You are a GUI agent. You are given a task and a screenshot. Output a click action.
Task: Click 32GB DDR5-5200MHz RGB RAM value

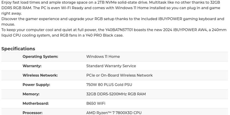tap(116, 94)
